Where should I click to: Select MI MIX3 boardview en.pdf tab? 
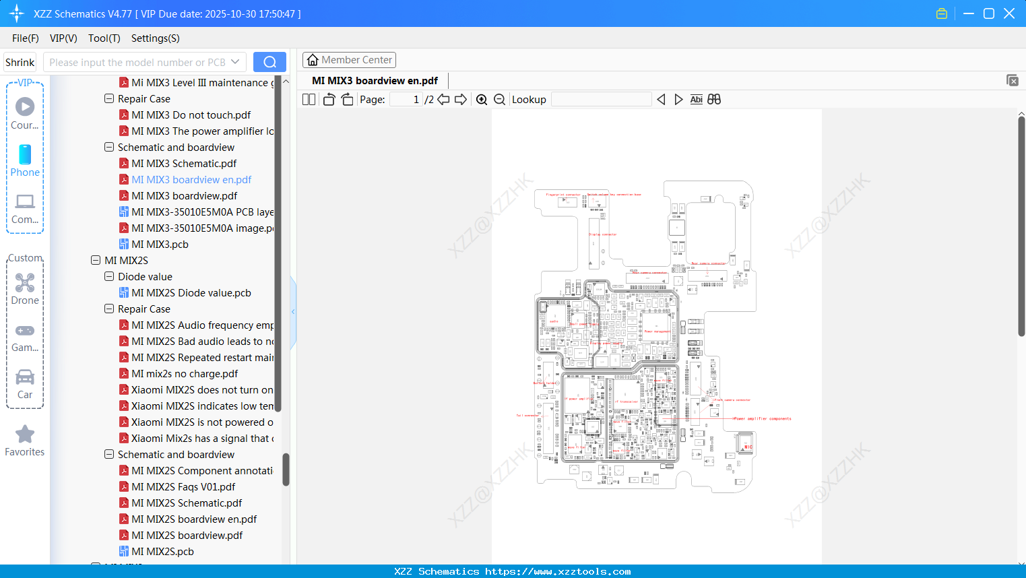coord(375,80)
